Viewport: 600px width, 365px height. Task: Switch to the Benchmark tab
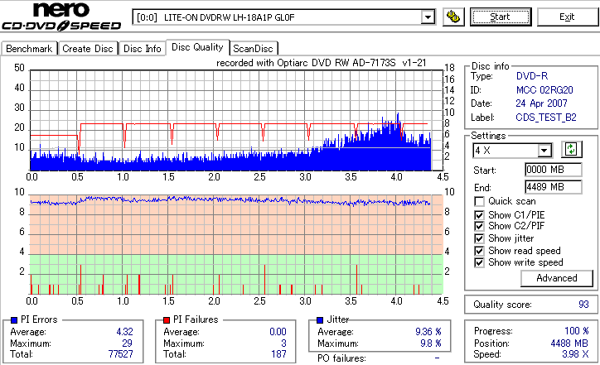[x=29, y=49]
